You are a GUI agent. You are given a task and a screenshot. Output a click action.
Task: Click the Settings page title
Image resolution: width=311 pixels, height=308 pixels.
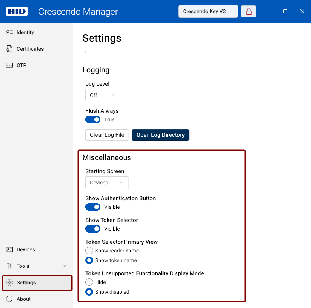(x=102, y=38)
